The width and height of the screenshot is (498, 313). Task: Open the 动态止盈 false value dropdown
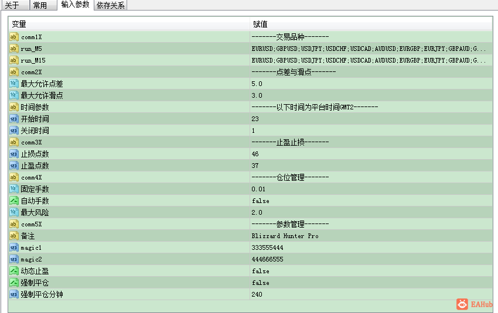coord(261,271)
